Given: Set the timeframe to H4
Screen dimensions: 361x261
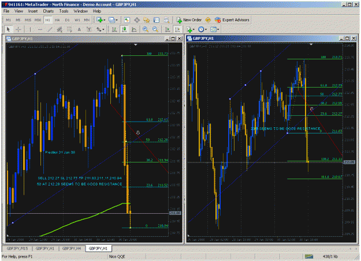Looking at the screenshot, I should [x=57, y=20].
